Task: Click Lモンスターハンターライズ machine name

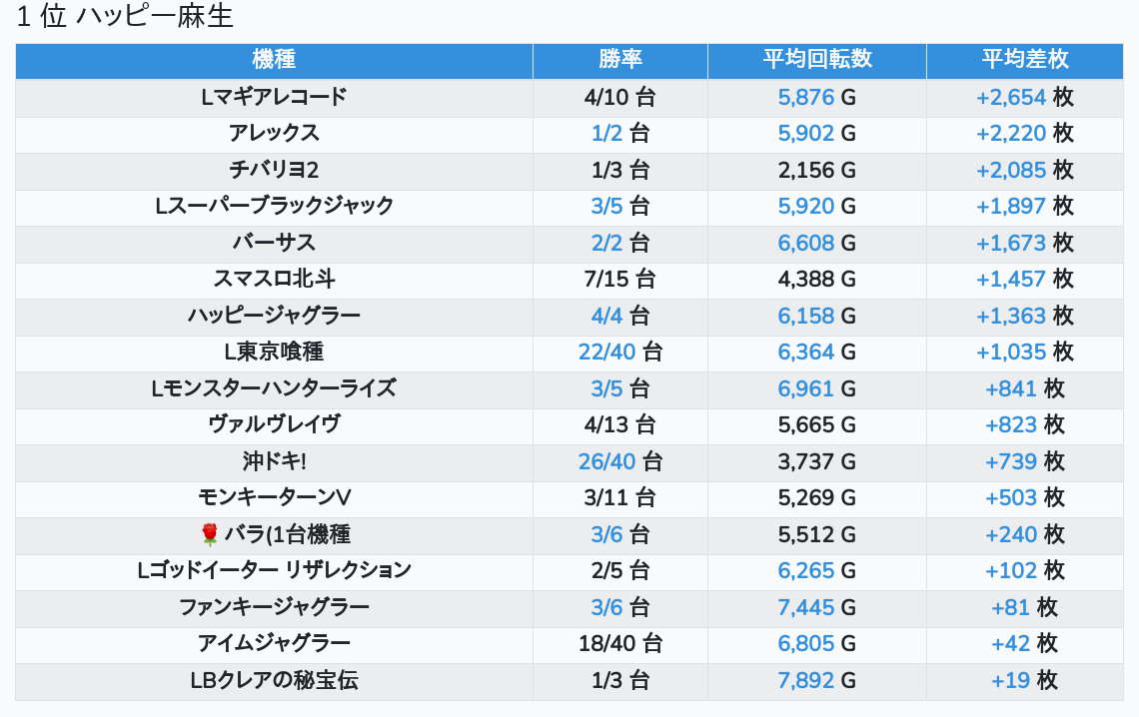Action: click(x=274, y=388)
